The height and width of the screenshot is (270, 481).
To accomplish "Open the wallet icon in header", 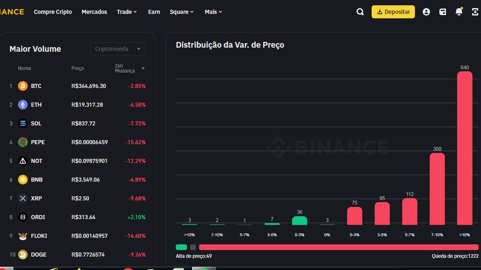I will (x=443, y=12).
